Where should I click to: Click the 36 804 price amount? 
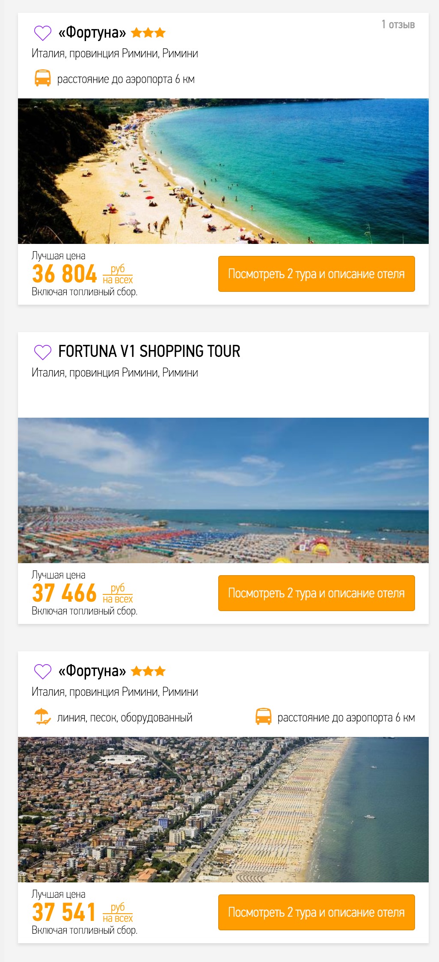[x=65, y=274]
